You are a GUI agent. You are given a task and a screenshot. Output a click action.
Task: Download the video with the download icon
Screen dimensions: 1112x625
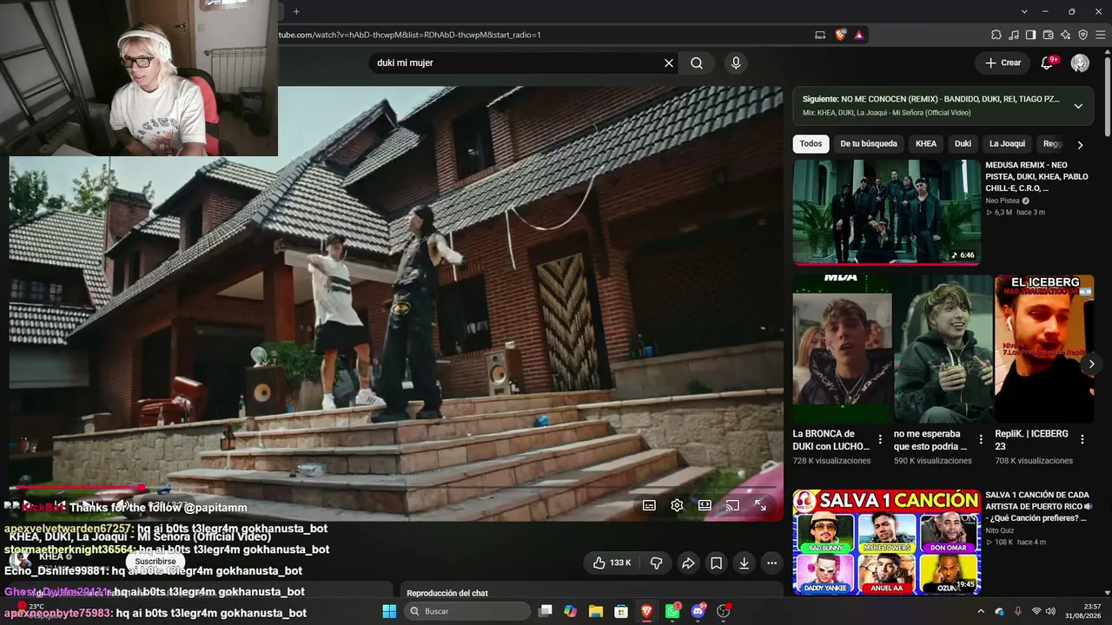click(744, 563)
